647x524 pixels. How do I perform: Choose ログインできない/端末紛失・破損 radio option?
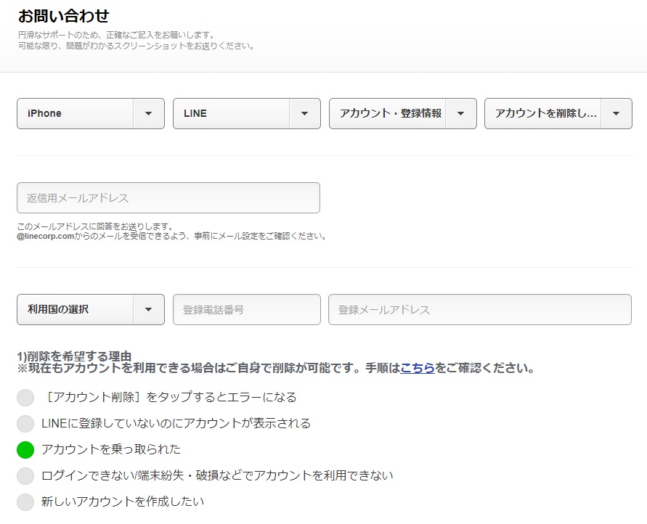[25, 476]
